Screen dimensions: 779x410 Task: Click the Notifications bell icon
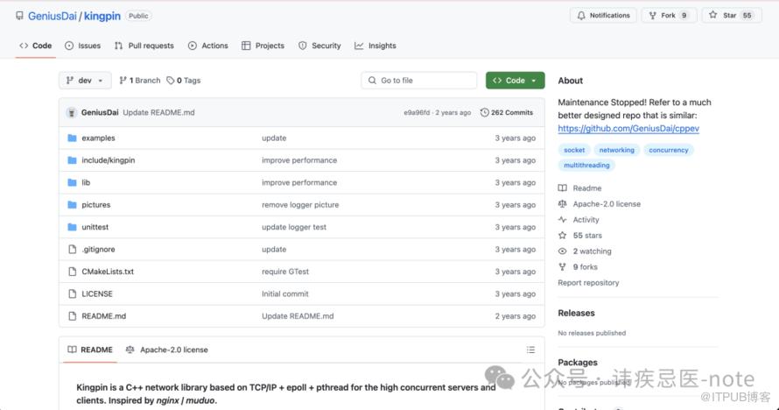tap(581, 16)
